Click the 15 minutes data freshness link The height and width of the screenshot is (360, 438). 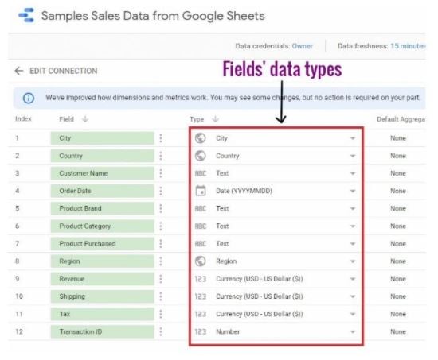point(408,46)
